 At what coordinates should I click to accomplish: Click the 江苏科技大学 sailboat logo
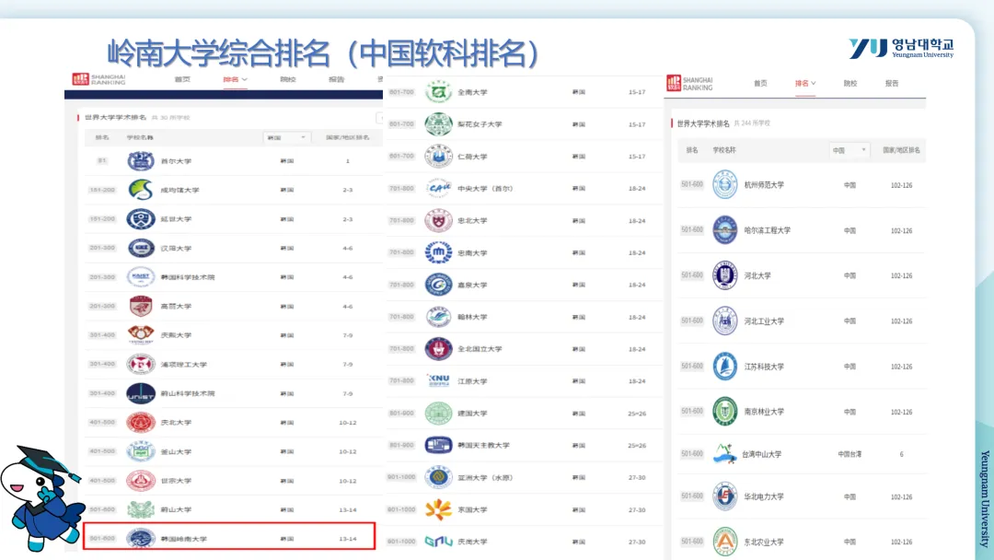pyautogui.click(x=724, y=367)
